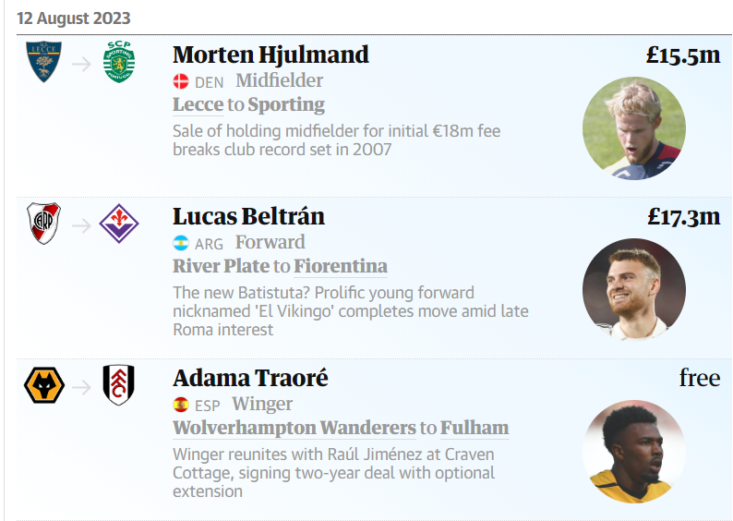Click the Fulham club crest

(x=119, y=385)
